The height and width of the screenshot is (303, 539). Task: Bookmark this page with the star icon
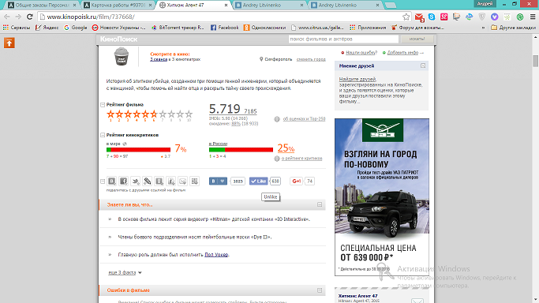click(406, 17)
